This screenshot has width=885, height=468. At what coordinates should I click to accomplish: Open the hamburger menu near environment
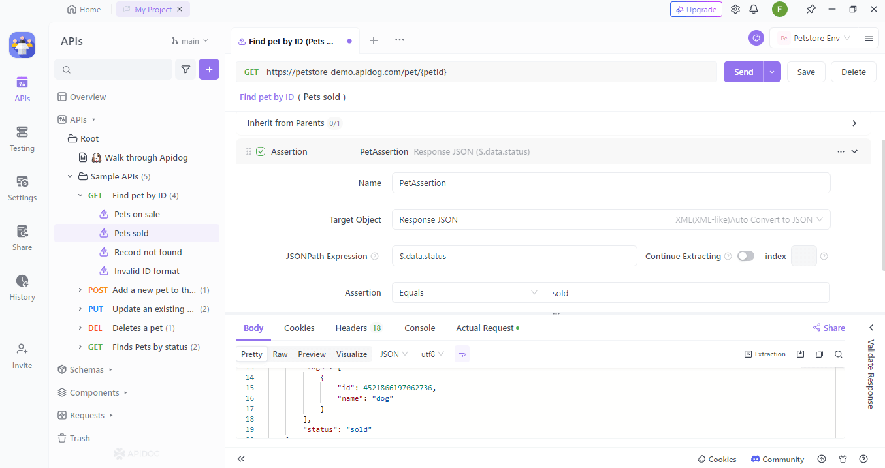(869, 39)
